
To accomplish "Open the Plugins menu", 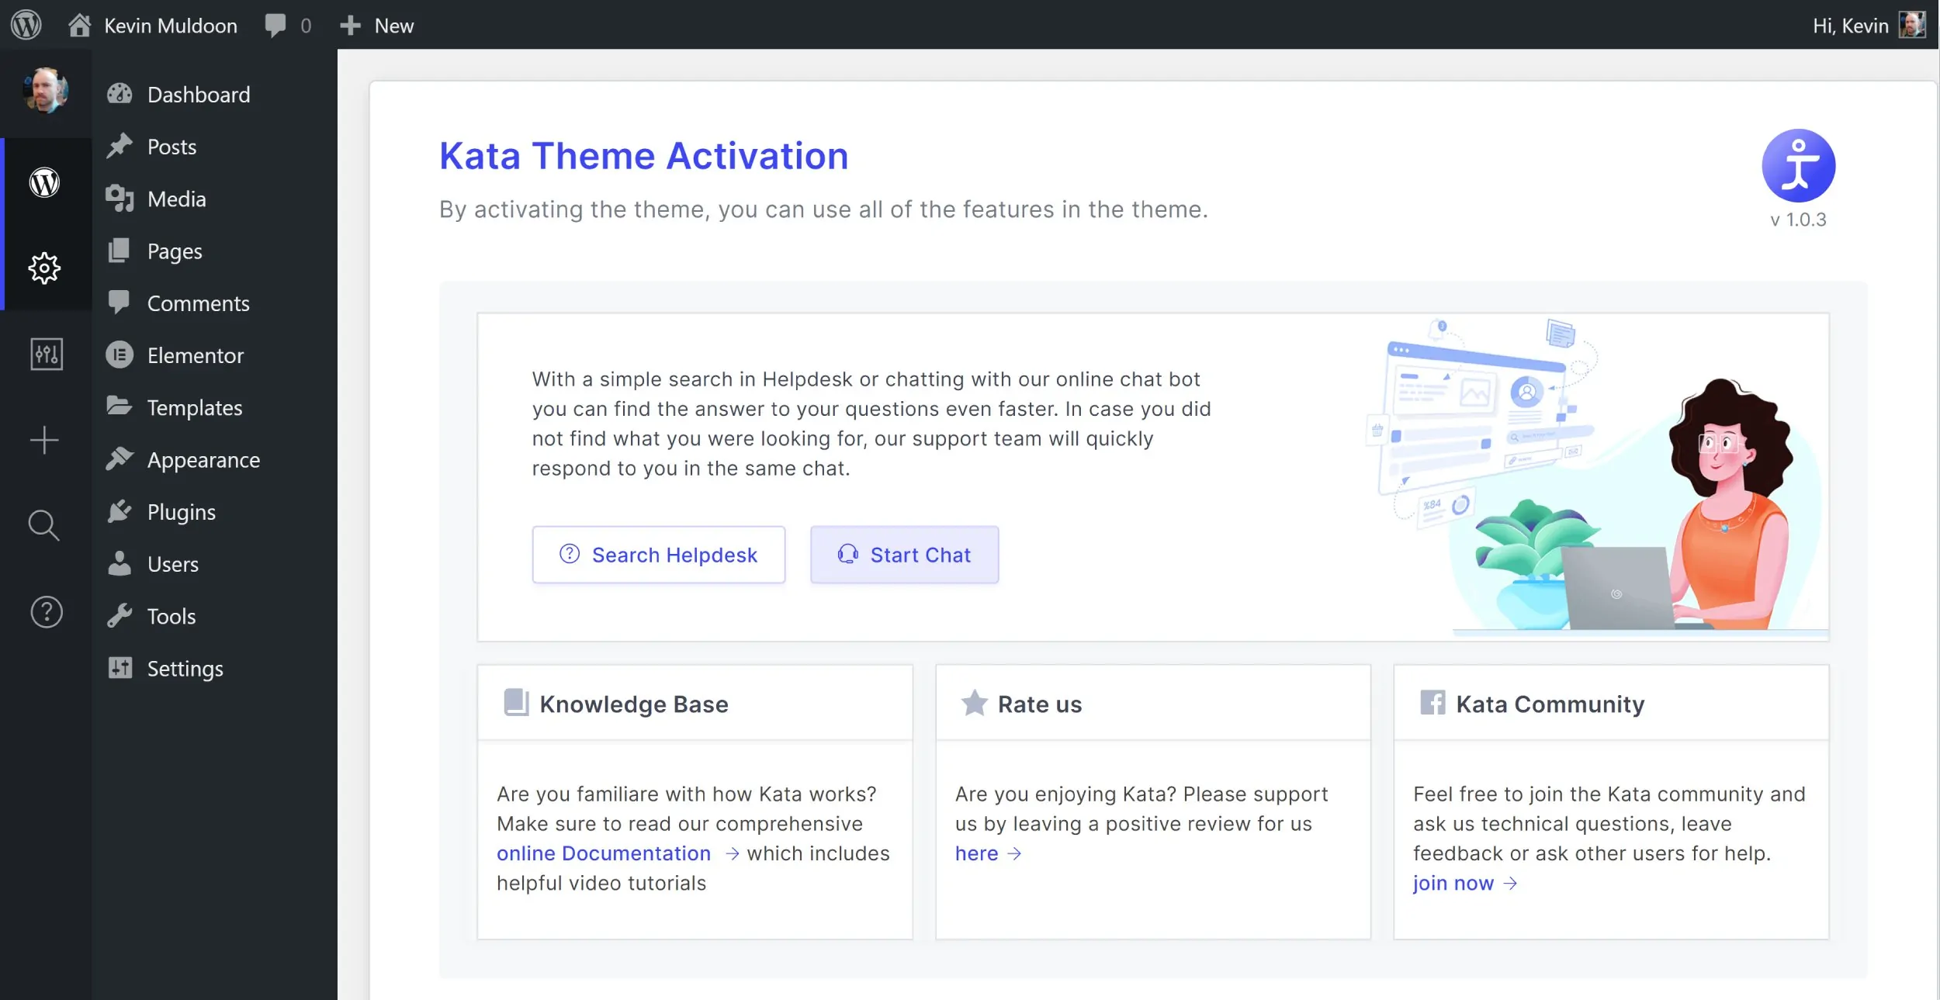I will click(181, 512).
